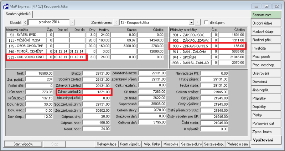Click the Zdrav. základ 2 field
Viewport: 285px width, 151px height.
click(96, 92)
